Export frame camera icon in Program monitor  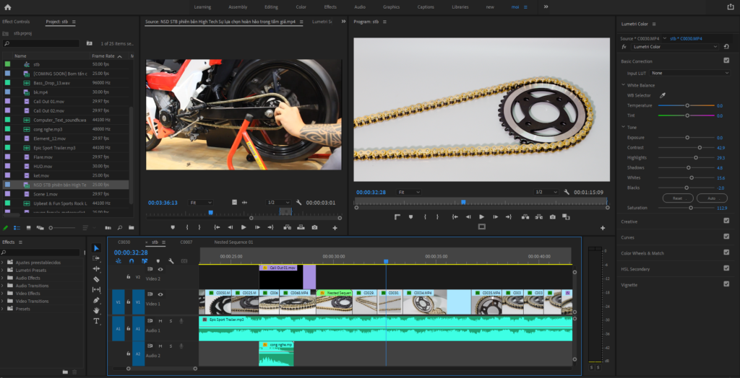(552, 217)
